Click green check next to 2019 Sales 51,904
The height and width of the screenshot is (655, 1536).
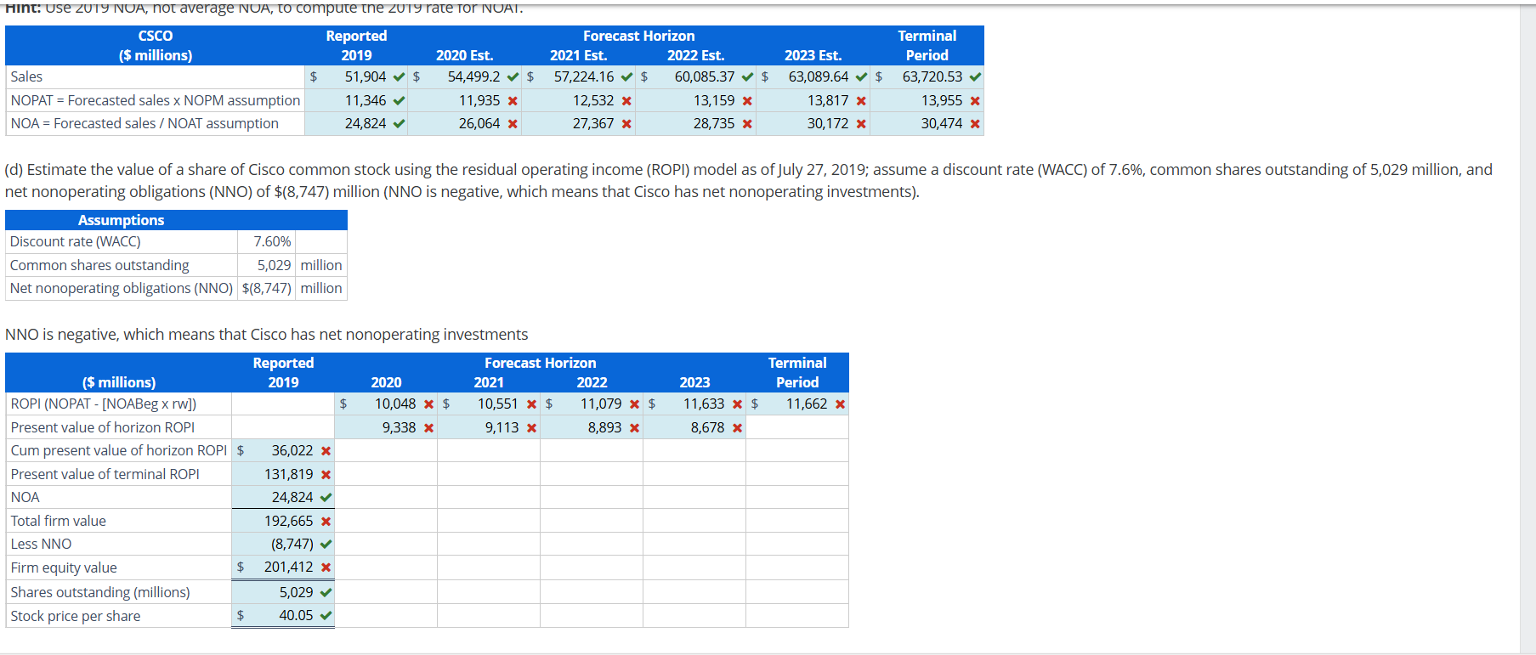point(399,77)
